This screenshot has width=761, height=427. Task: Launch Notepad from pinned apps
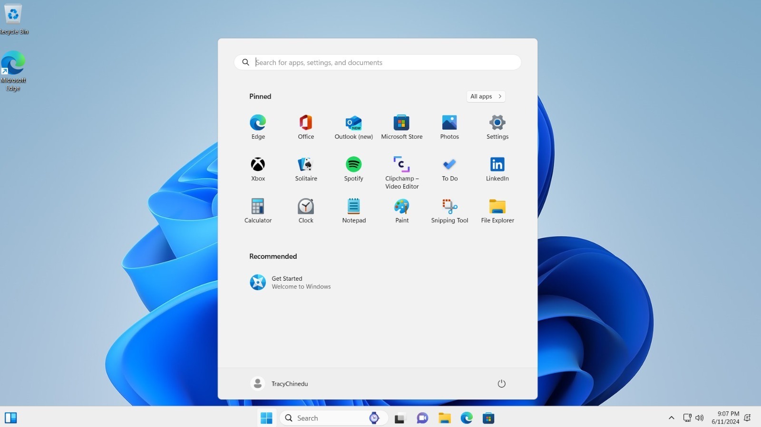pyautogui.click(x=354, y=211)
